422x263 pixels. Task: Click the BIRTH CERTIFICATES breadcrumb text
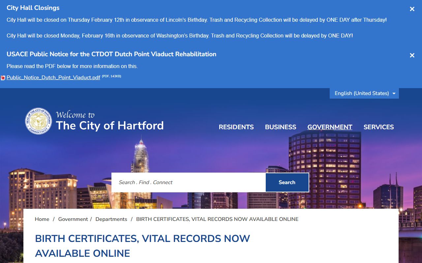(x=217, y=219)
